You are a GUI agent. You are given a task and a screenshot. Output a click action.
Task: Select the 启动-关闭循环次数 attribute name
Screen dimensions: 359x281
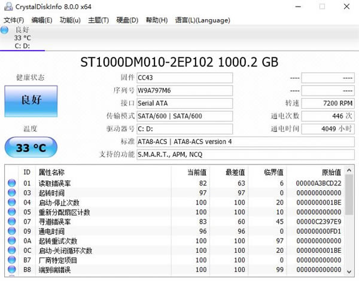coord(65,251)
